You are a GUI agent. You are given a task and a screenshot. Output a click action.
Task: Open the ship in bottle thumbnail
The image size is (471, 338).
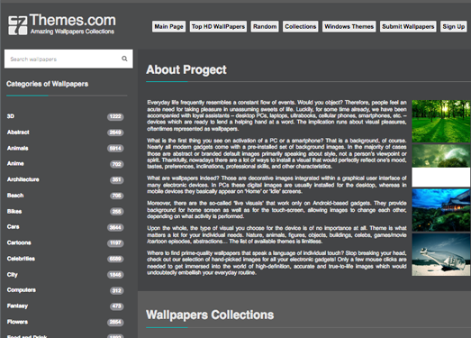coord(441,255)
